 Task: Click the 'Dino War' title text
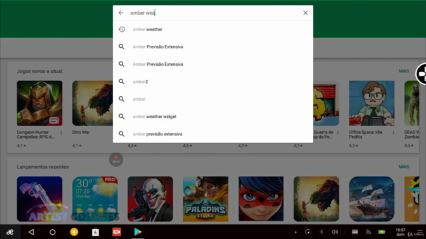pos(81,132)
